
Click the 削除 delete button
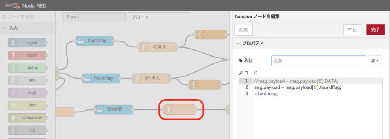(x=243, y=30)
